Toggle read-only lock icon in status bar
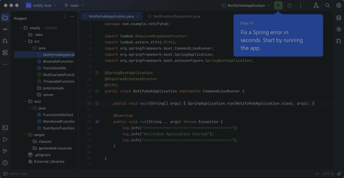 click(339, 174)
